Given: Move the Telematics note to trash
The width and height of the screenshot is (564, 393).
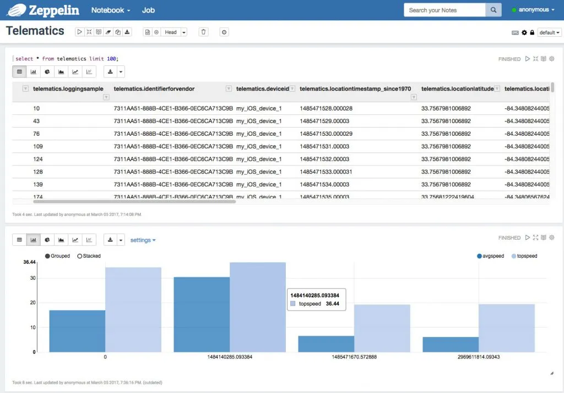Looking at the screenshot, I should pyautogui.click(x=204, y=32).
